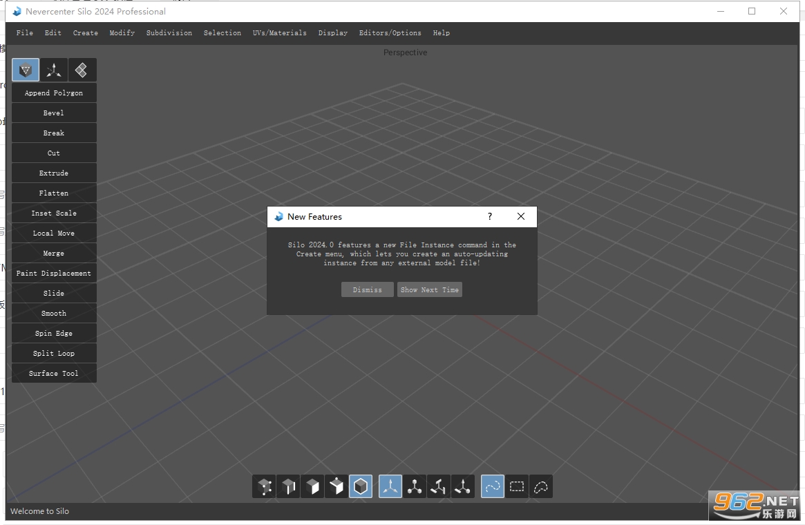805x525 pixels.
Task: Click the Bevel tool button
Action: (x=54, y=113)
